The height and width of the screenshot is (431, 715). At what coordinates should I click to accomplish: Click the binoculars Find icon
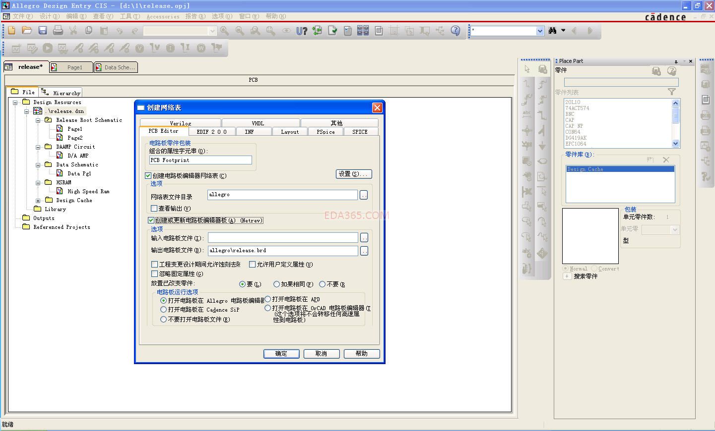[553, 31]
